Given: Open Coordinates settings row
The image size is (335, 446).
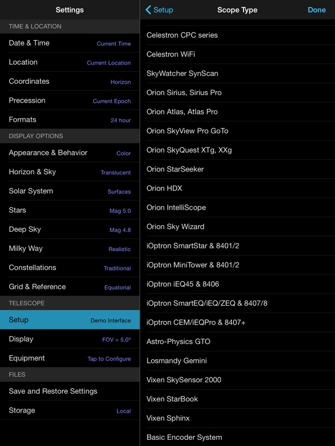Looking at the screenshot, I should click(70, 82).
